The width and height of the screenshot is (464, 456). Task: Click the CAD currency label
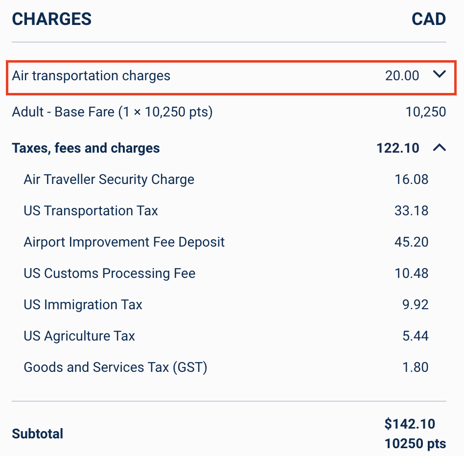click(429, 19)
